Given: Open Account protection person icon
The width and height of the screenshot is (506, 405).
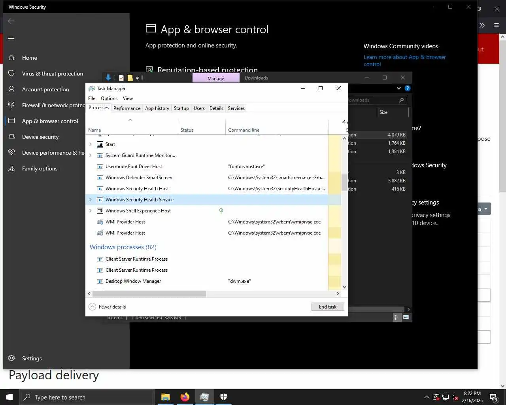Looking at the screenshot, I should click(11, 89).
